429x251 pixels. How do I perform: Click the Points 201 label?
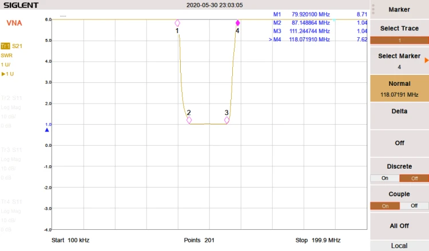199,240
